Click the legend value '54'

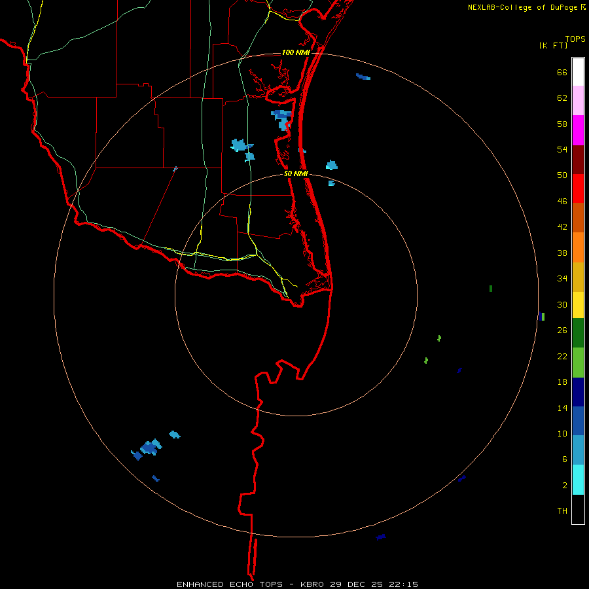[x=562, y=149]
